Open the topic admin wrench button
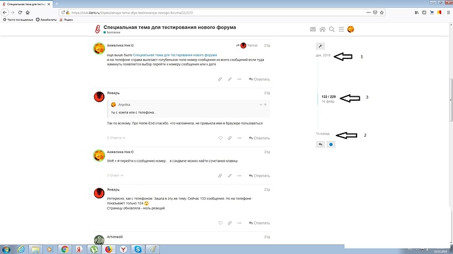 point(320,46)
